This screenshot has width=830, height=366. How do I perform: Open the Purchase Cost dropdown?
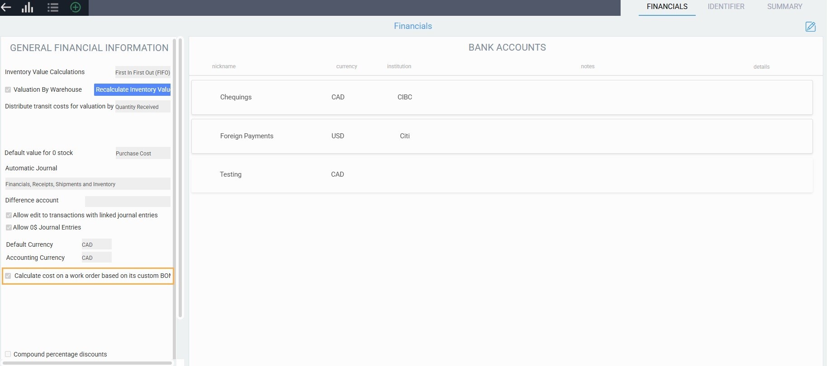pos(142,154)
